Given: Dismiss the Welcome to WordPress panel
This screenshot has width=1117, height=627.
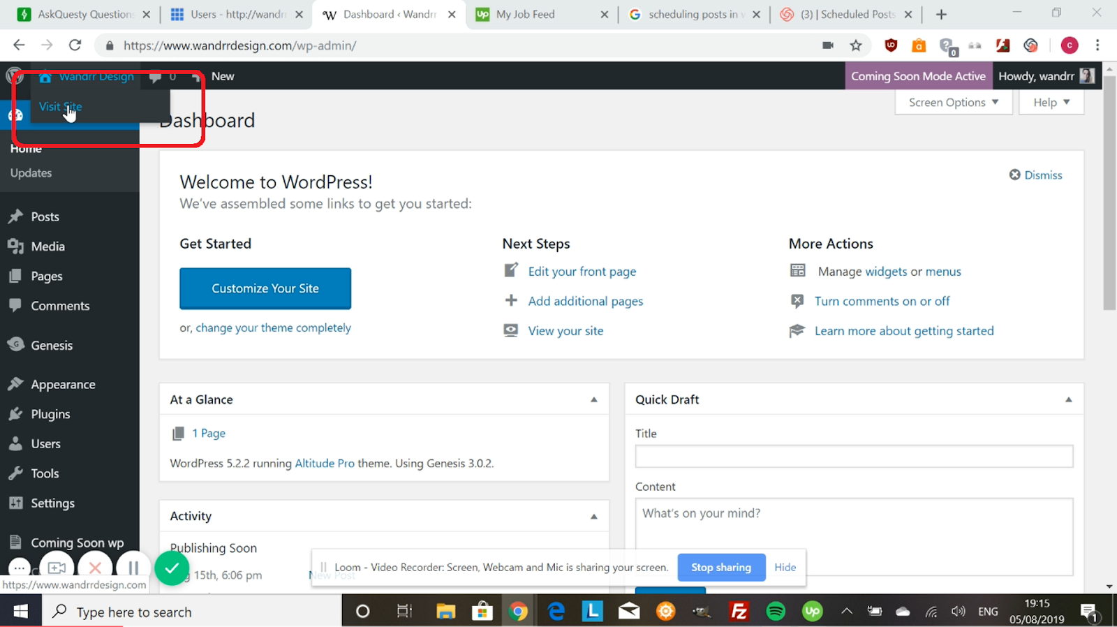Looking at the screenshot, I should (x=1036, y=175).
